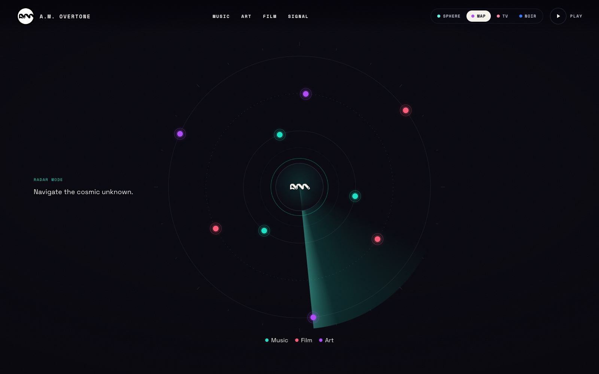Select the teal music node above center
The height and width of the screenshot is (374, 599).
(280, 135)
